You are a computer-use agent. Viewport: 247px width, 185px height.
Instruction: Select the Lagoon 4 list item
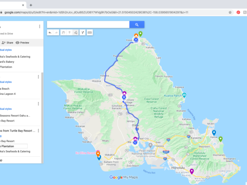[x=8, y=94]
